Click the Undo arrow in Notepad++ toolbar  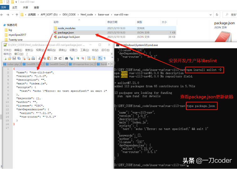tap(55, 58)
